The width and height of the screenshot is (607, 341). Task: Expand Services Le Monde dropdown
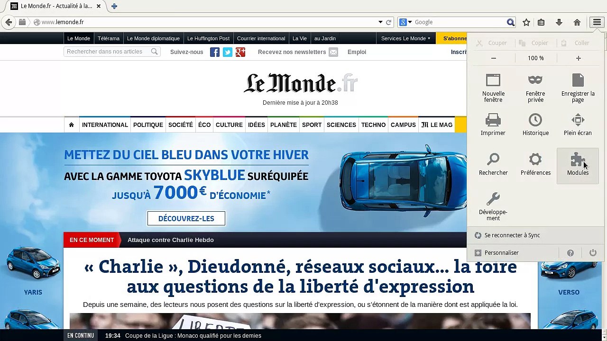405,38
